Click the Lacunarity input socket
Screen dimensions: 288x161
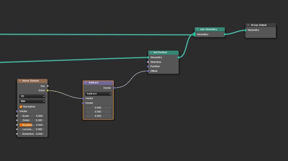coord(17,129)
